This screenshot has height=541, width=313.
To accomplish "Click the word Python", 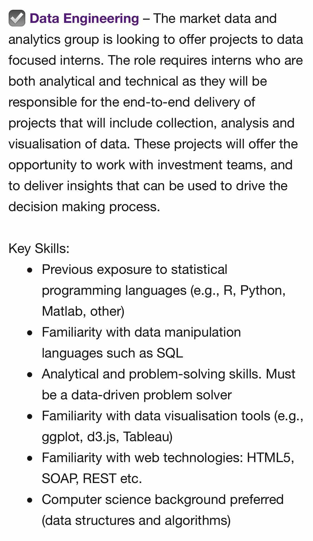I will tap(262, 290).
